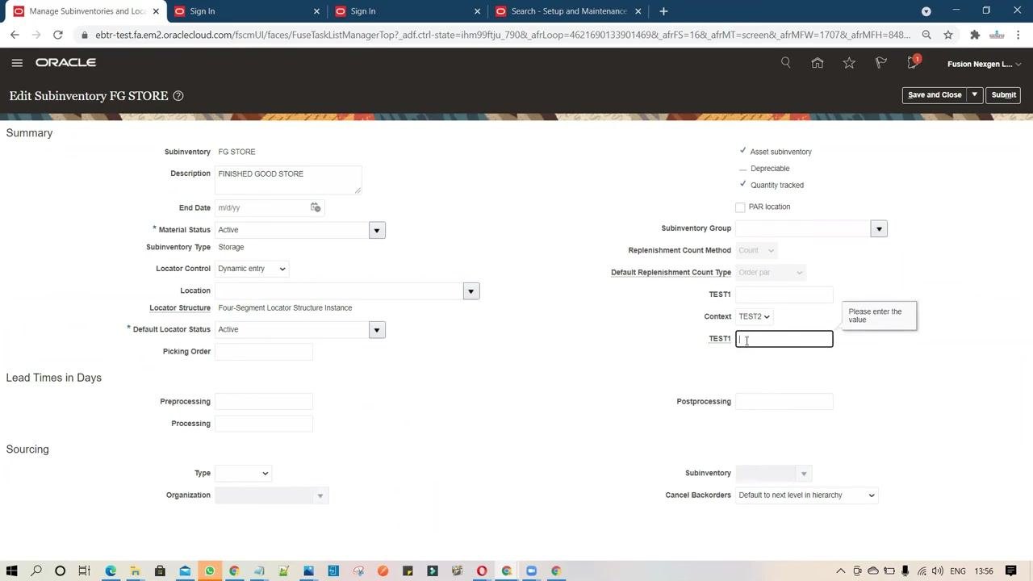Click the Postprocessing input field

click(784, 402)
